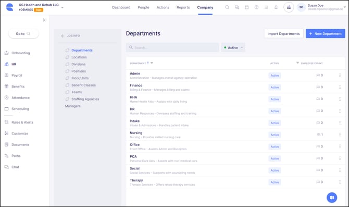Open the calendar icon in top bar
349x207 pixels.
tap(246, 7)
